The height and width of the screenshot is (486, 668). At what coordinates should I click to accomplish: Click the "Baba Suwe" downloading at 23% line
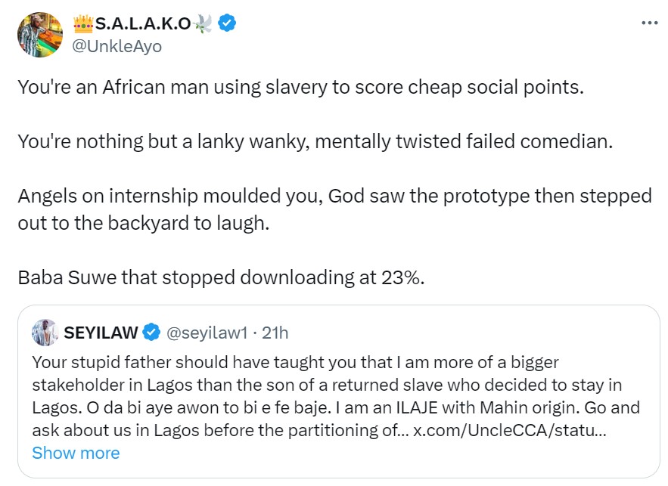pyautogui.click(x=221, y=277)
